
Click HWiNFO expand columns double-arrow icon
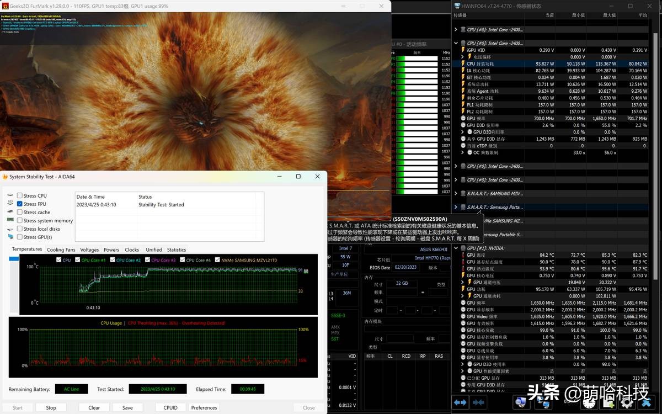click(x=461, y=402)
